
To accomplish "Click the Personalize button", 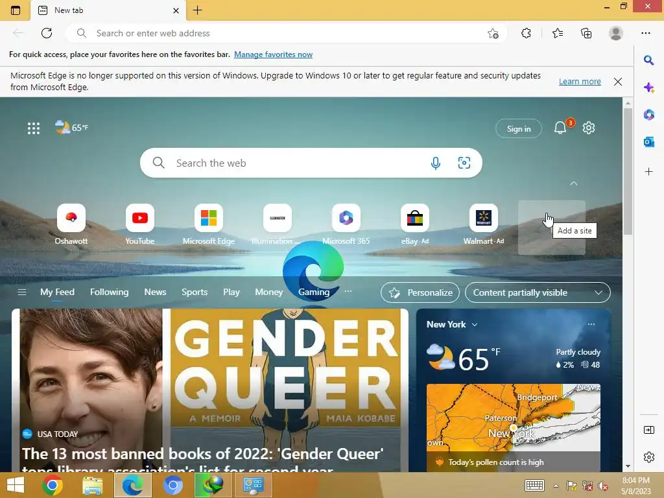I will click(420, 292).
